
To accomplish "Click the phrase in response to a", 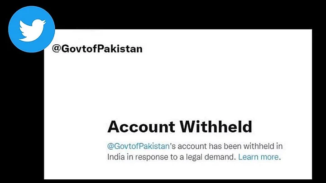I will coord(155,157).
